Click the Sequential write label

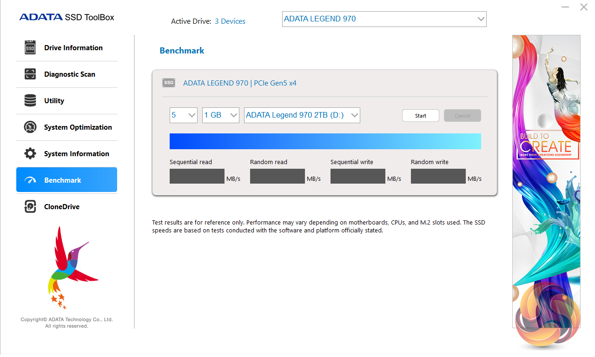[352, 162]
